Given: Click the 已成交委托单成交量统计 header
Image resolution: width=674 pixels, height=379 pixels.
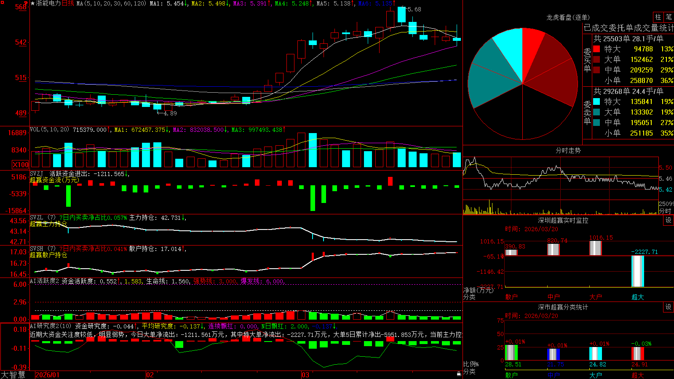Looking at the screenshot, I should click(629, 28).
